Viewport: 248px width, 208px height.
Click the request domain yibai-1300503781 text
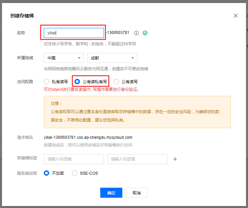click(x=88, y=137)
